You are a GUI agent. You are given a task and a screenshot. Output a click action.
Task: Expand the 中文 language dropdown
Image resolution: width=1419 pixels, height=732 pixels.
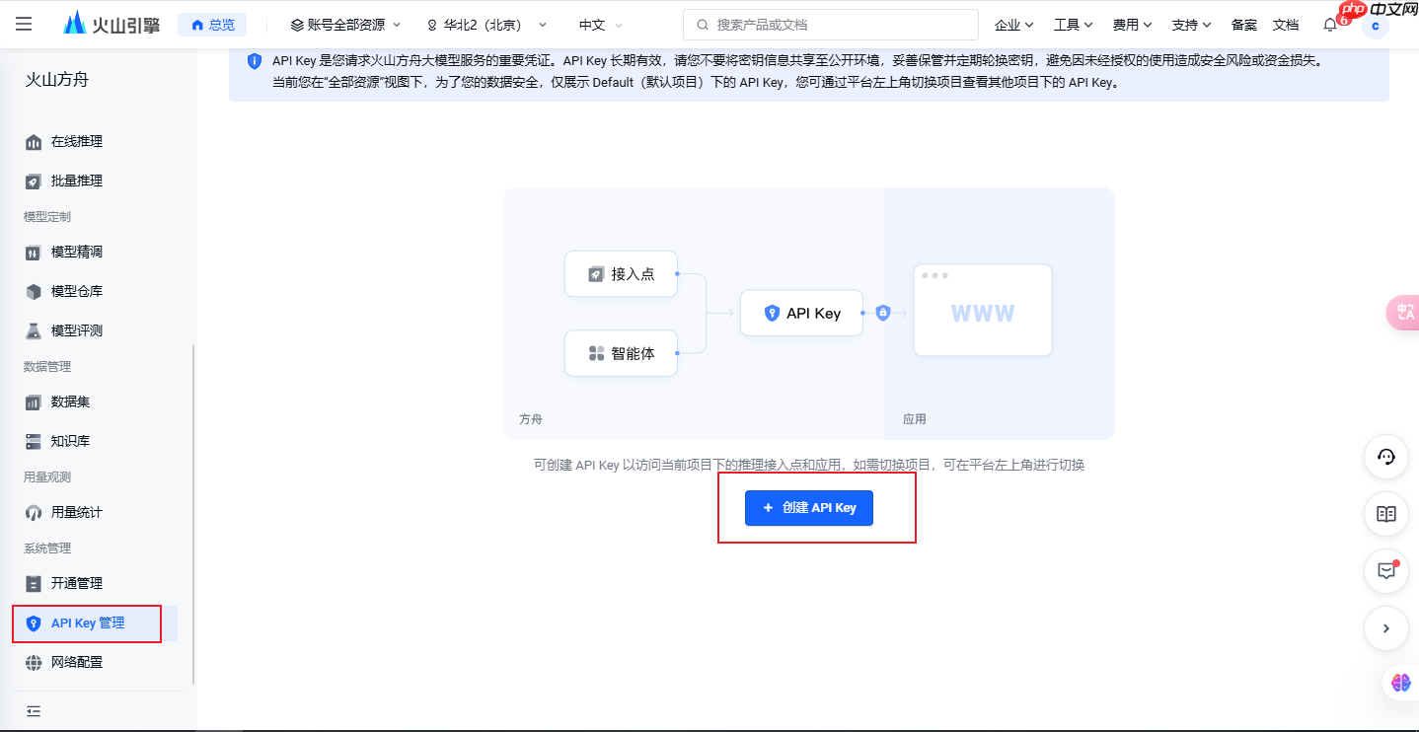(x=598, y=24)
